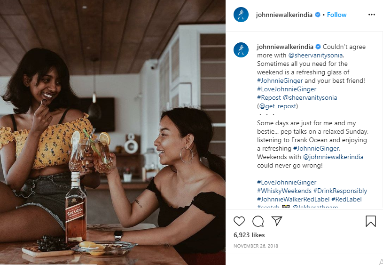Open the #JohnnieGinger hashtag before 'and your best friend'
Screen dimensions: 383x265
280,81
